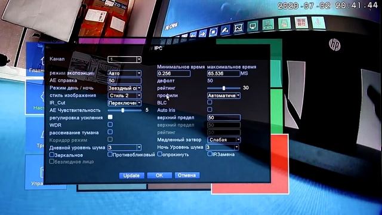
Task: Click the active верхний предел field
Action: (224, 118)
